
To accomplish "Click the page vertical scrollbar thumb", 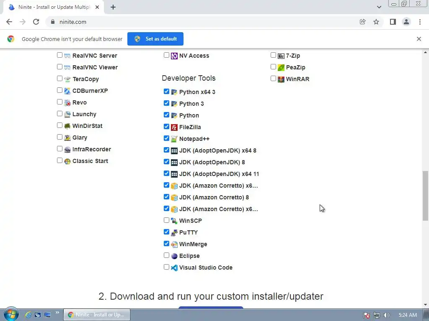I will tap(425, 196).
